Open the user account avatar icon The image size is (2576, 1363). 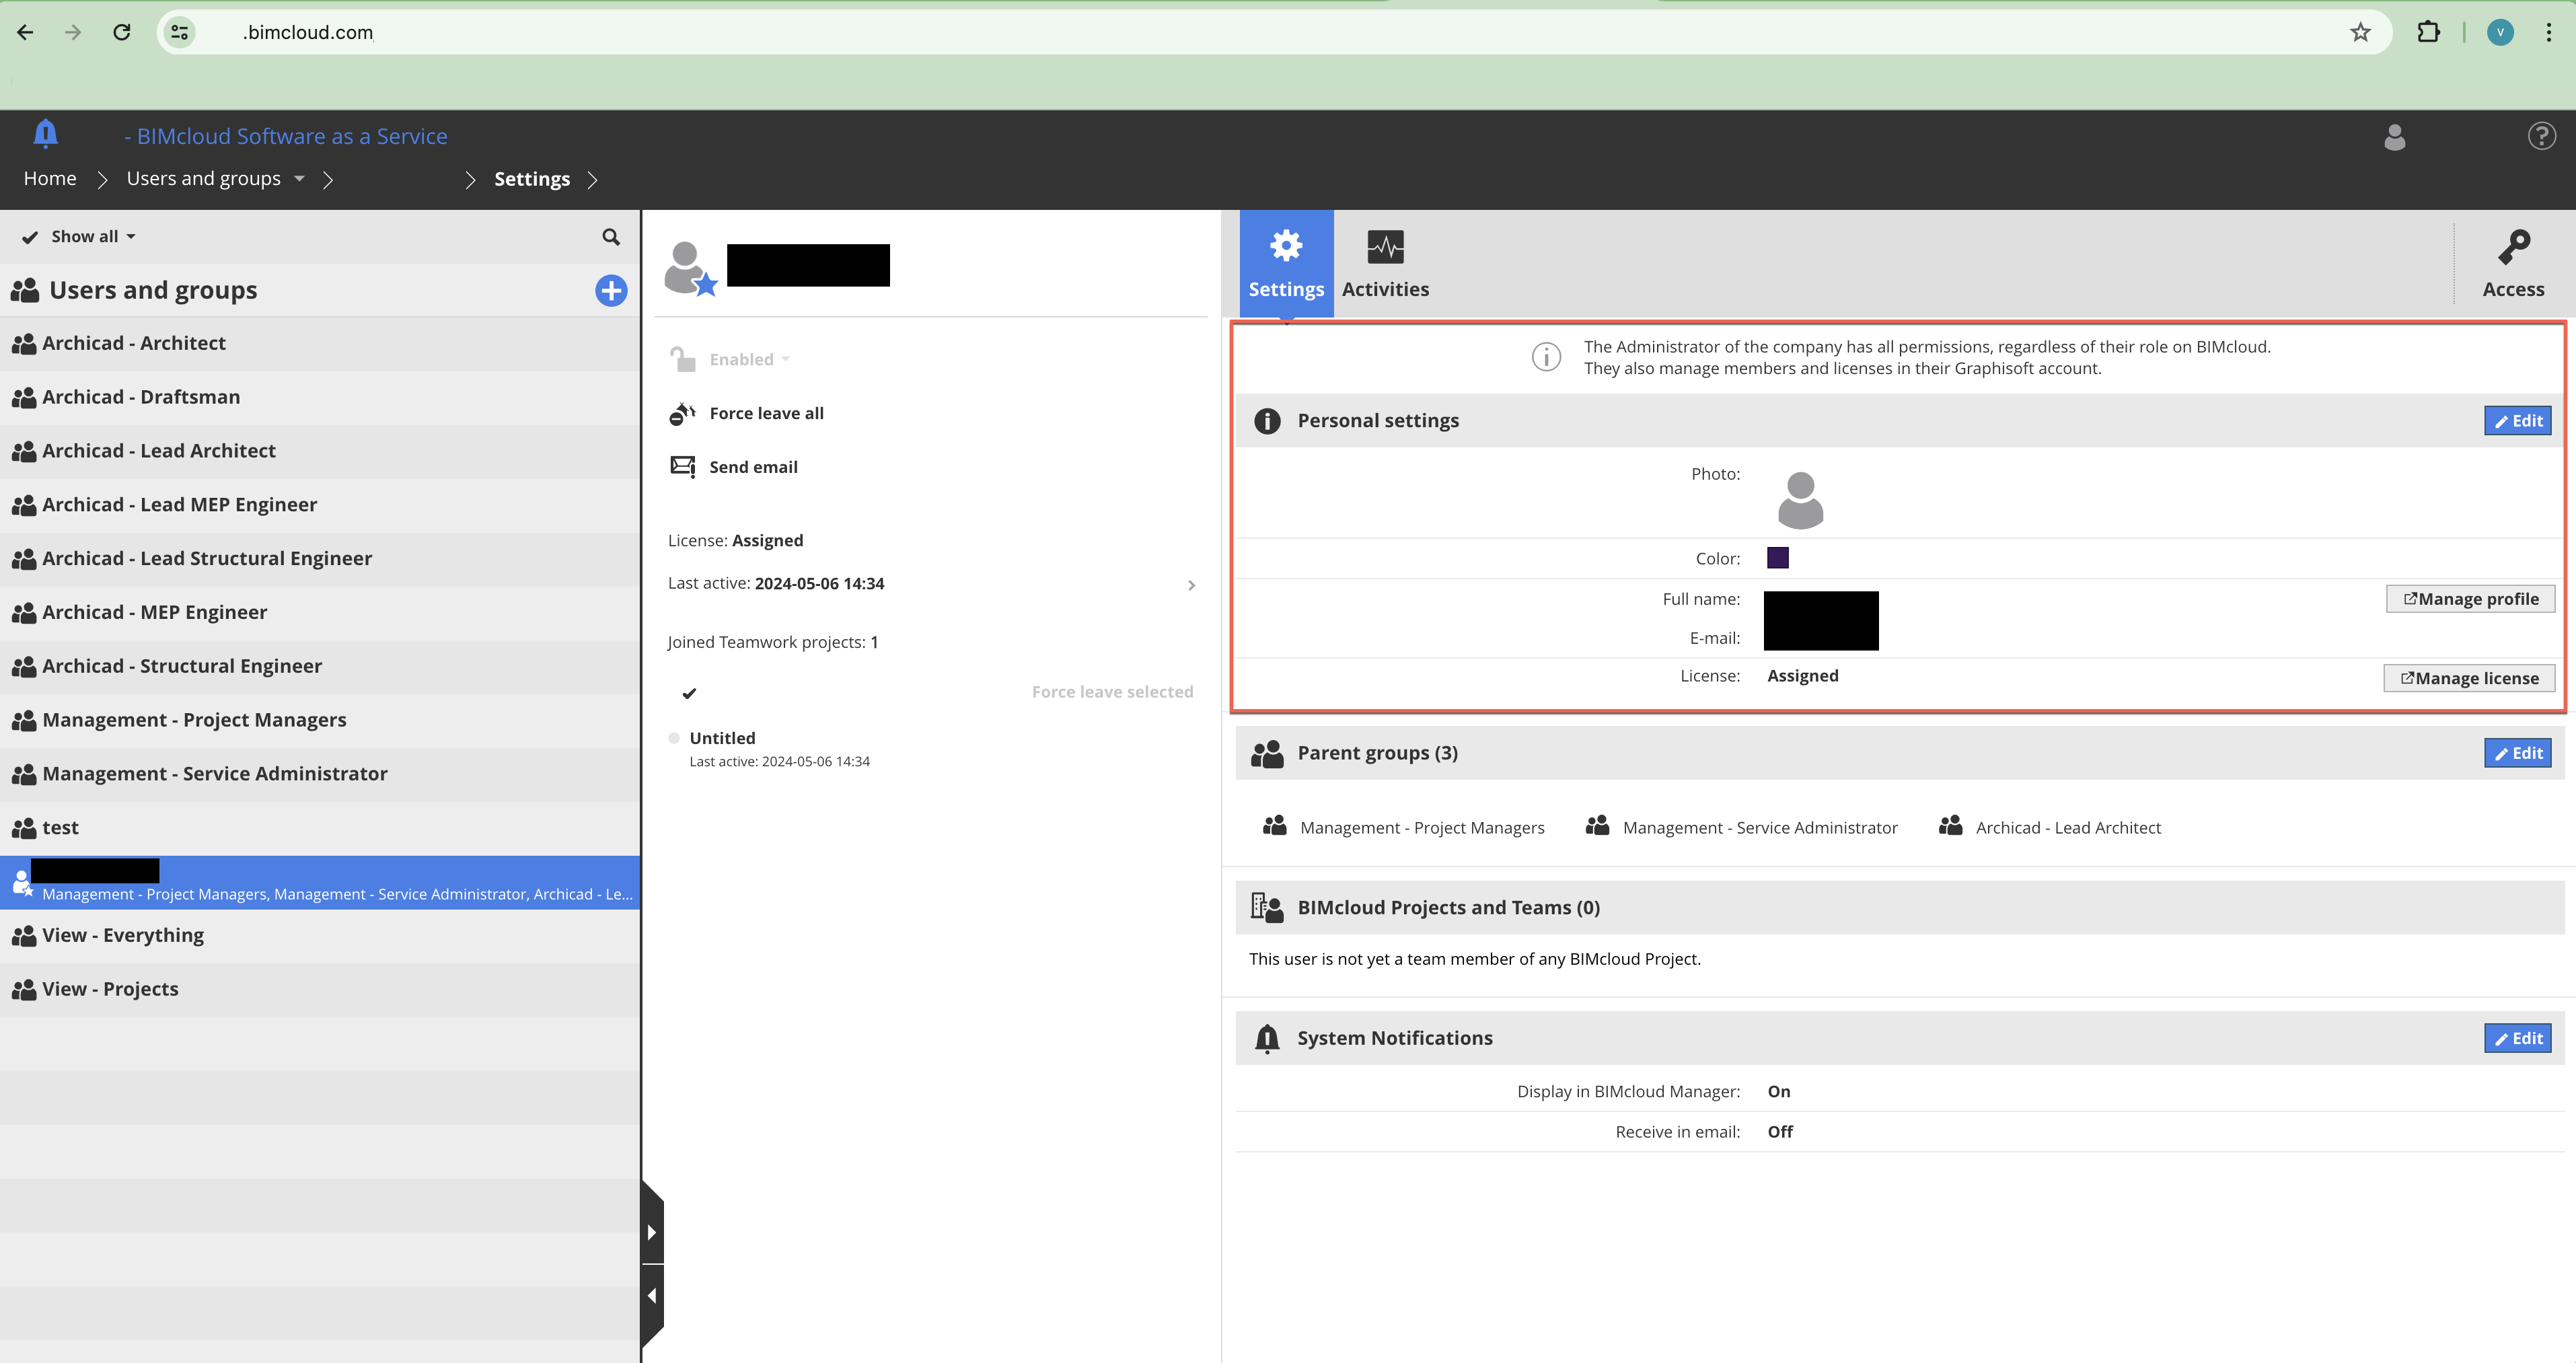point(2394,137)
